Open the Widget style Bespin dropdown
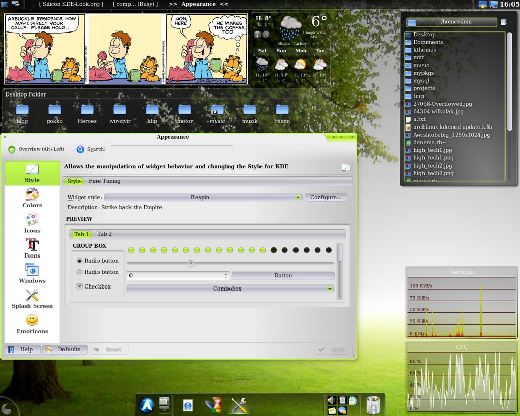The width and height of the screenshot is (520, 416). 203,197
